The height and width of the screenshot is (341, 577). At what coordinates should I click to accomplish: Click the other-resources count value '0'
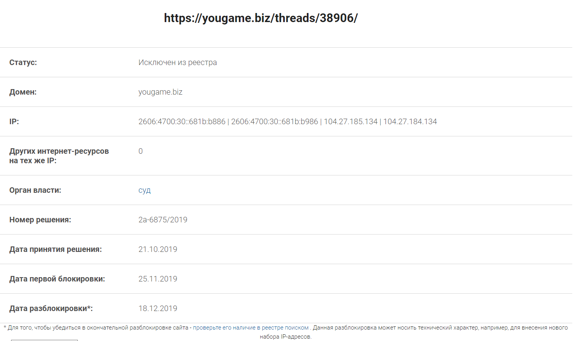[141, 151]
